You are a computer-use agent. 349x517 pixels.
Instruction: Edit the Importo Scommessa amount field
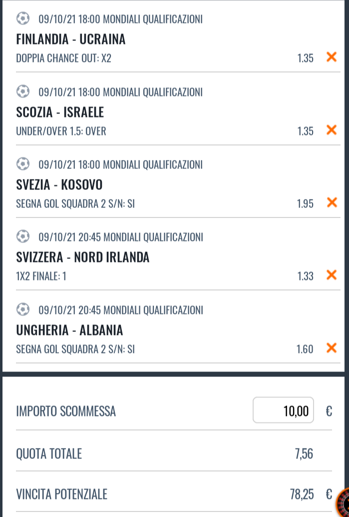[x=283, y=410]
